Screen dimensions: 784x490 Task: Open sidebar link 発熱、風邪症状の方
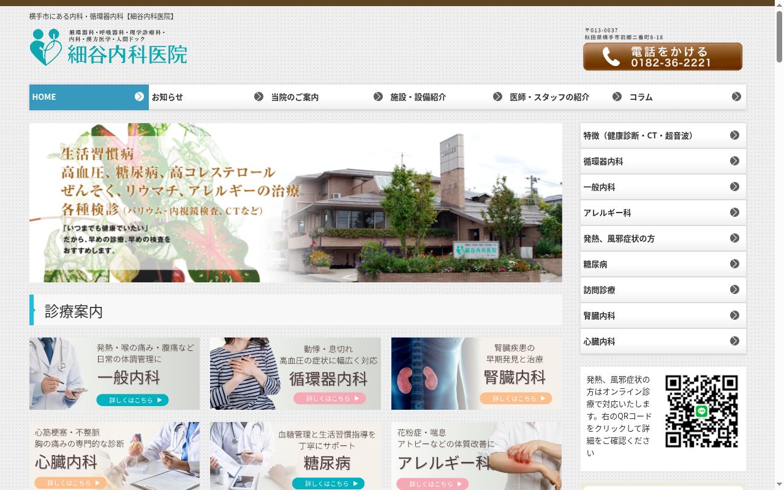click(x=663, y=239)
